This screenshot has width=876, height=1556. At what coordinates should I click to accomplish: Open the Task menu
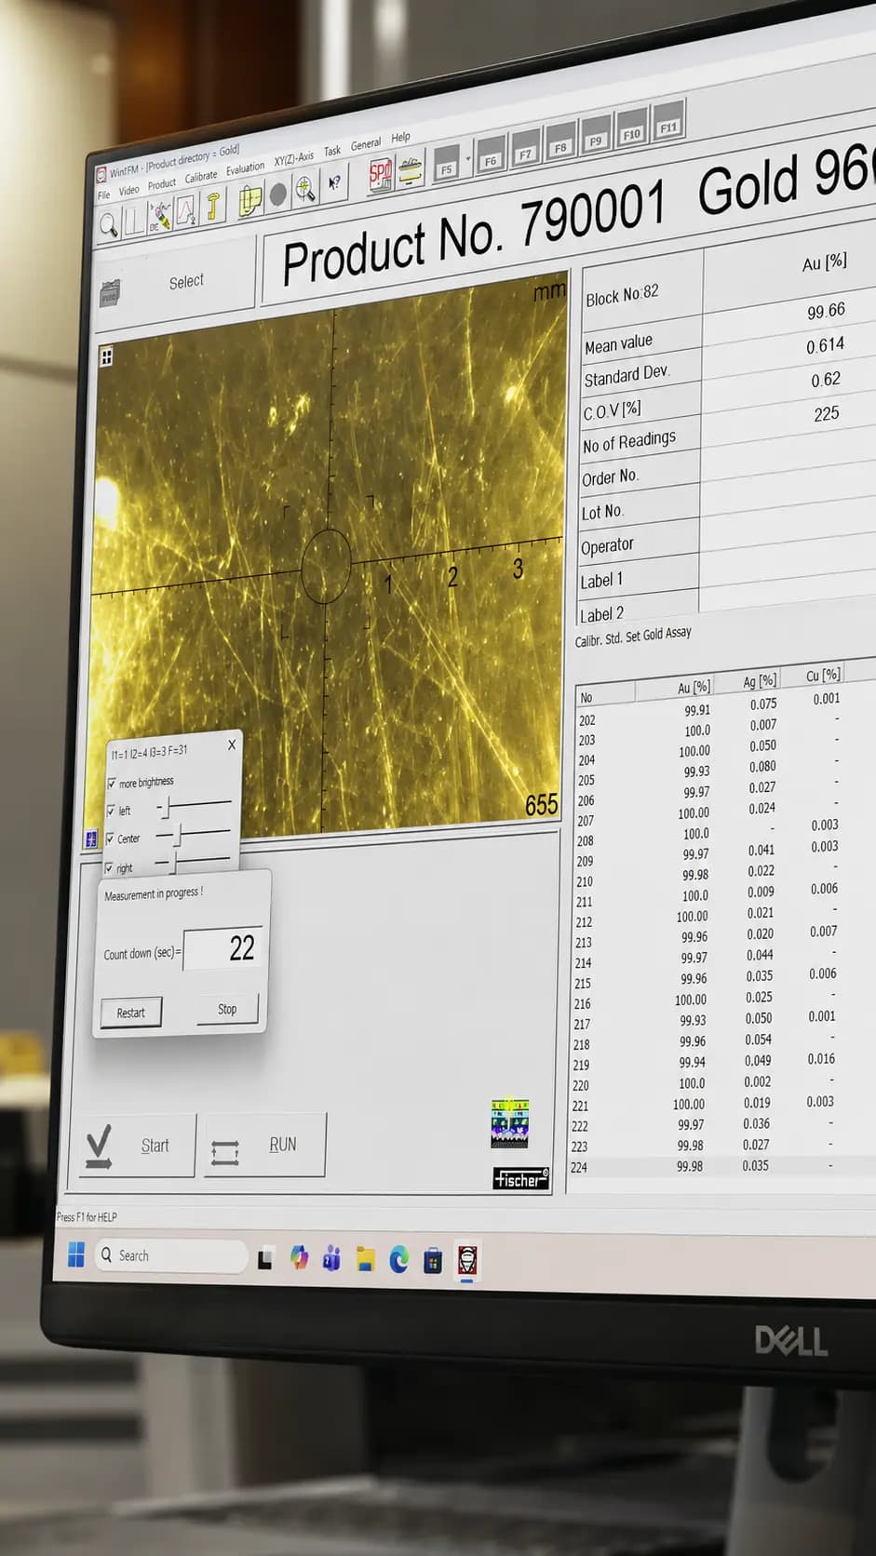[332, 151]
